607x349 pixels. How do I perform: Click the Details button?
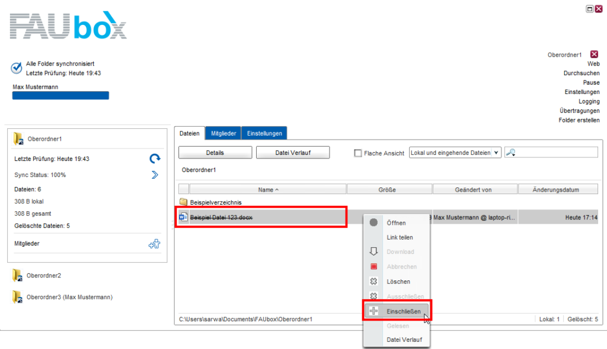click(x=215, y=153)
